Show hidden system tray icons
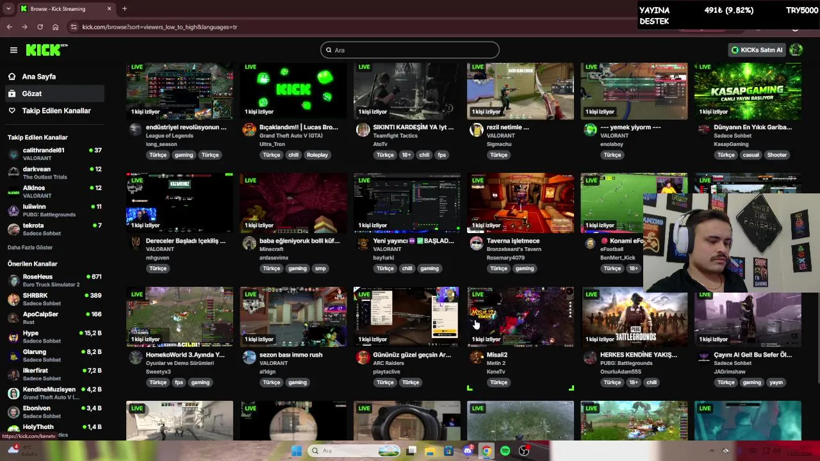820x461 pixels. tap(711, 451)
